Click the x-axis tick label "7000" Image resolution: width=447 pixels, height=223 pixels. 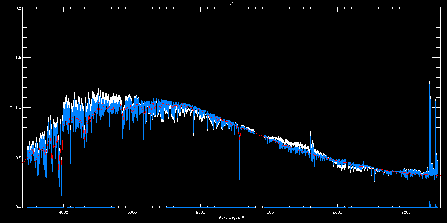click(269, 212)
